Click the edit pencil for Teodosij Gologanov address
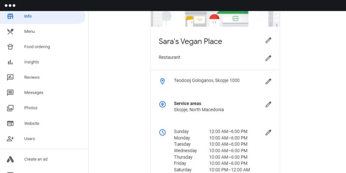This screenshot has width=346, height=173. click(268, 81)
